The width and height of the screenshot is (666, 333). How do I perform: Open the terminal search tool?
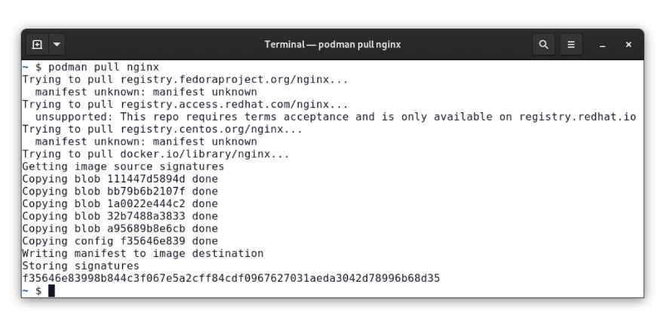pyautogui.click(x=544, y=44)
